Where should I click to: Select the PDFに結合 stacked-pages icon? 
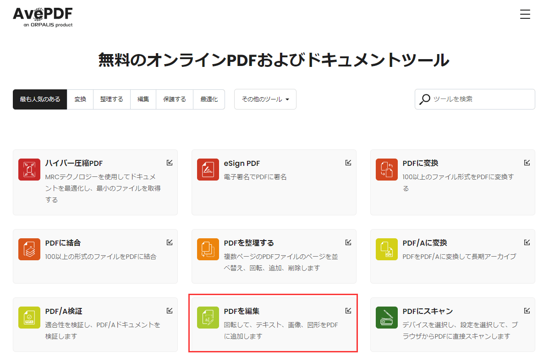click(x=29, y=249)
